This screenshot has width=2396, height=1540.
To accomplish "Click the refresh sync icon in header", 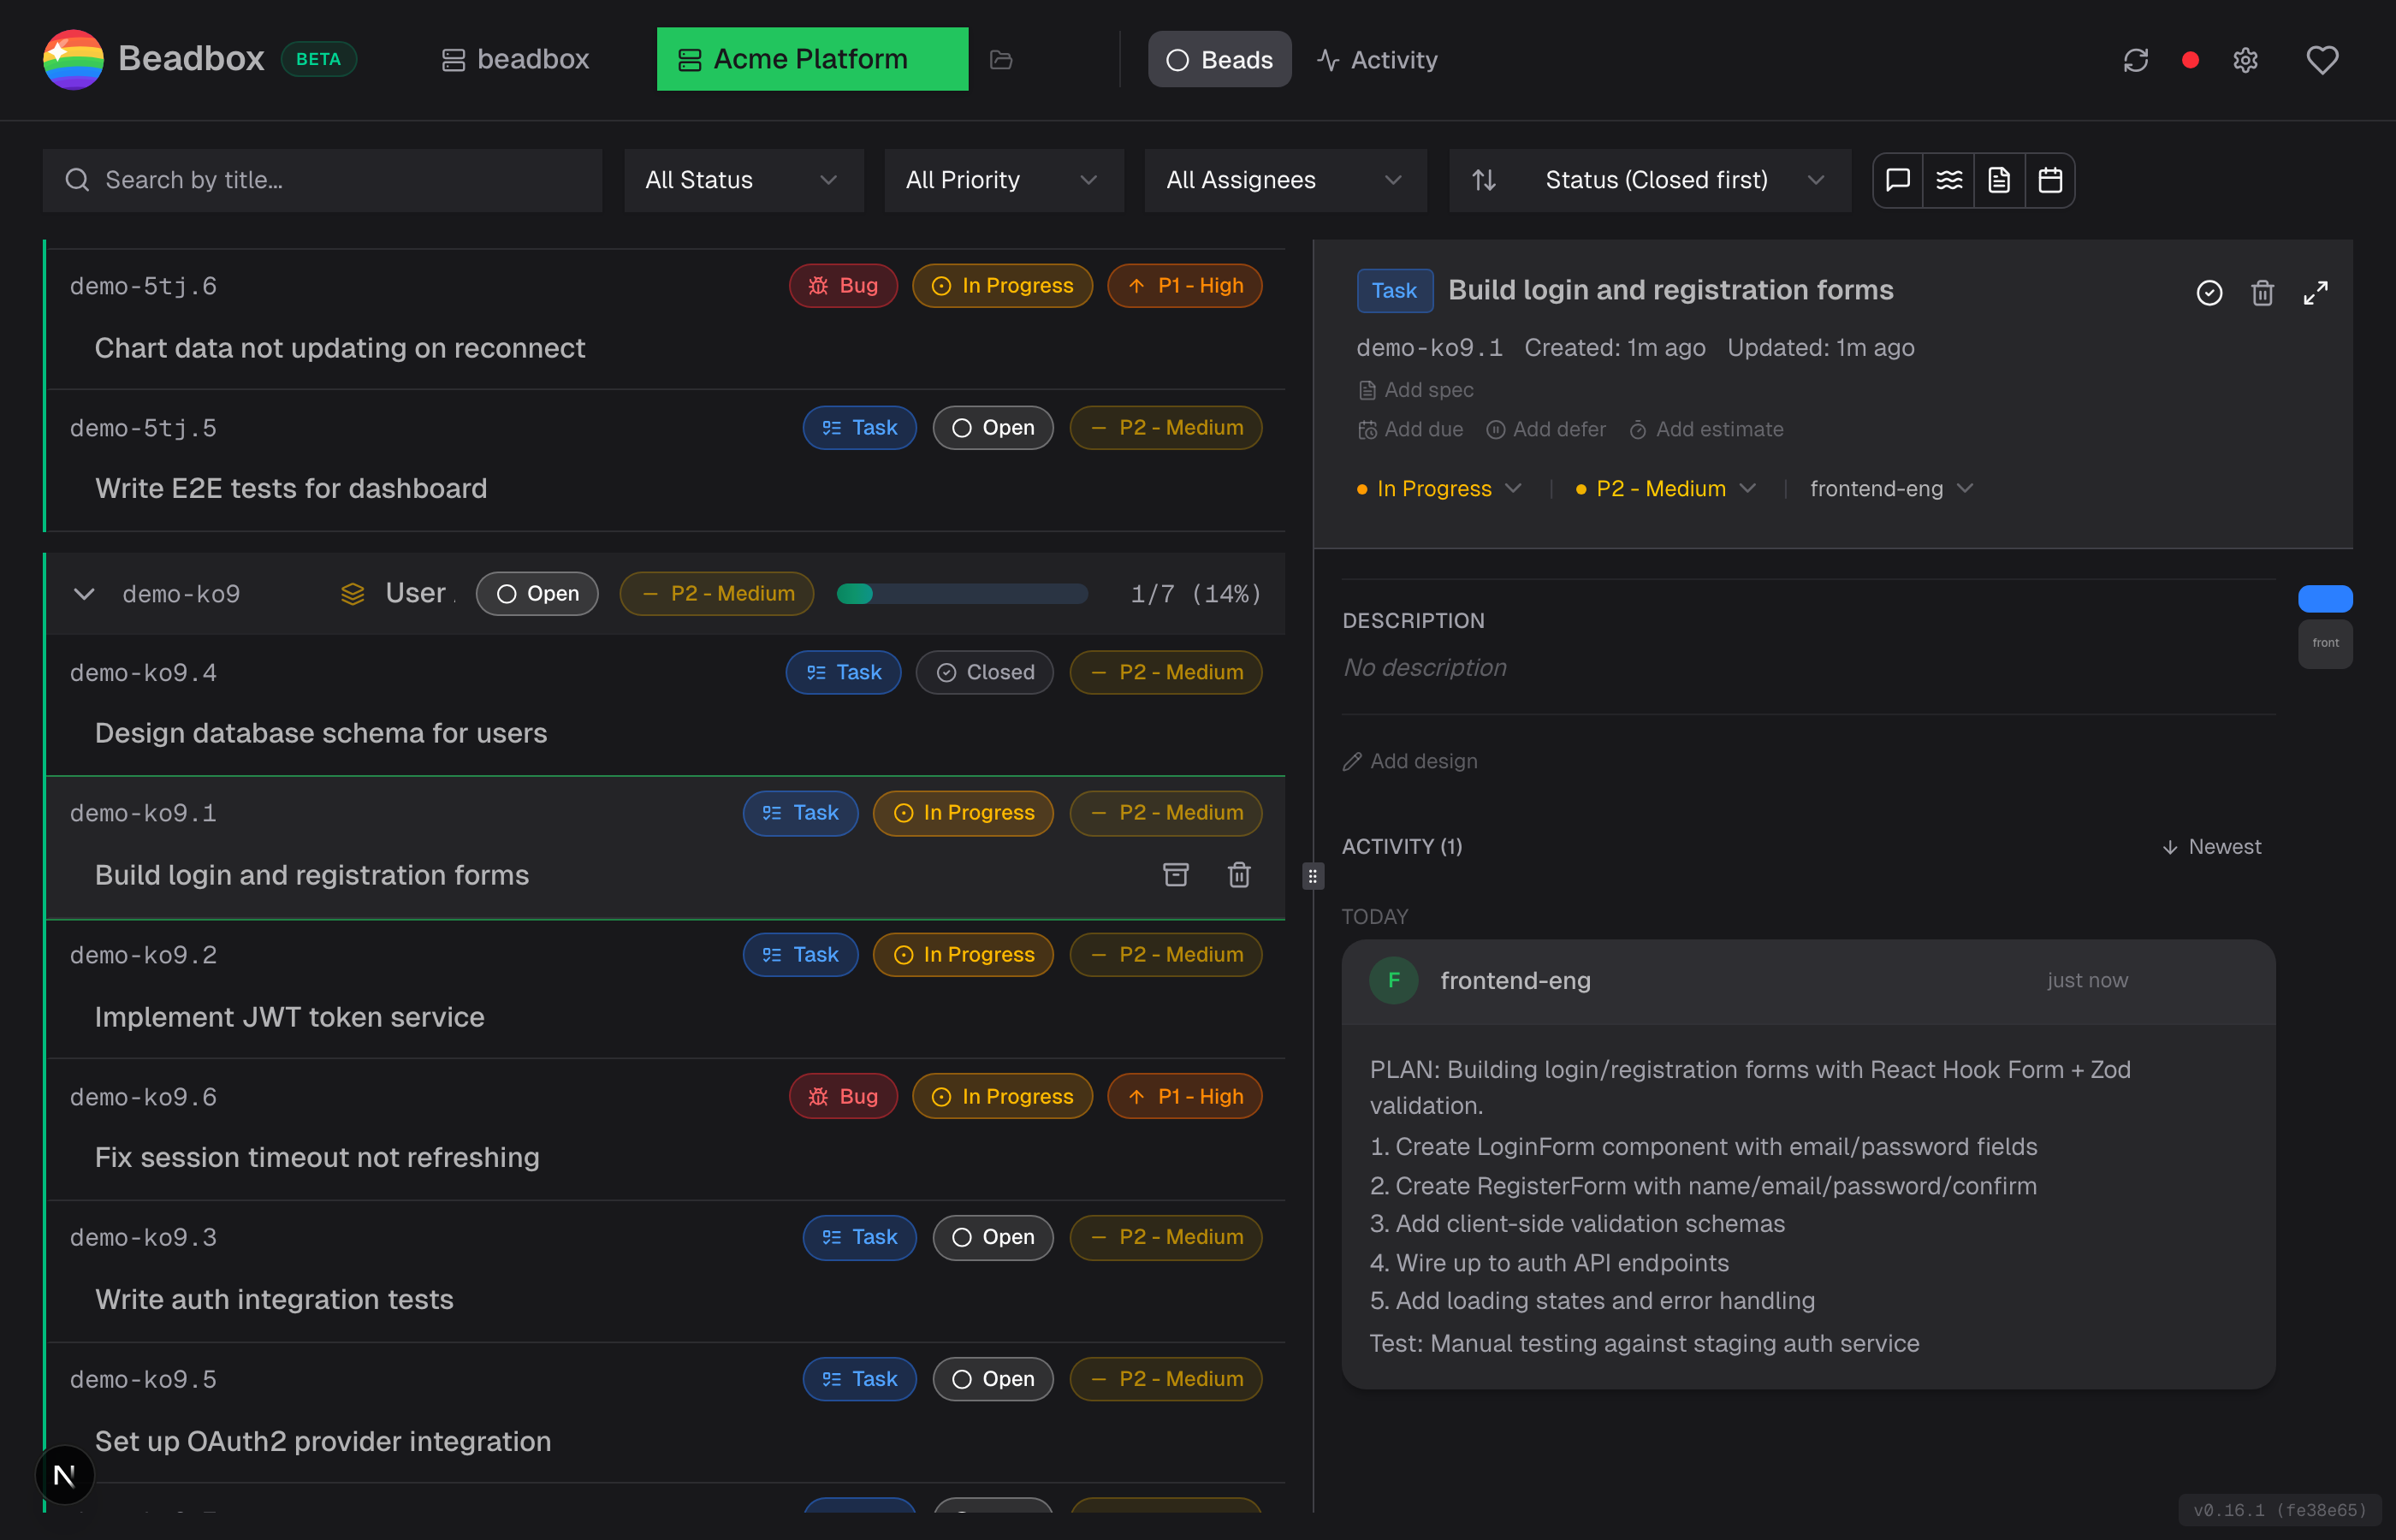I will [2135, 60].
